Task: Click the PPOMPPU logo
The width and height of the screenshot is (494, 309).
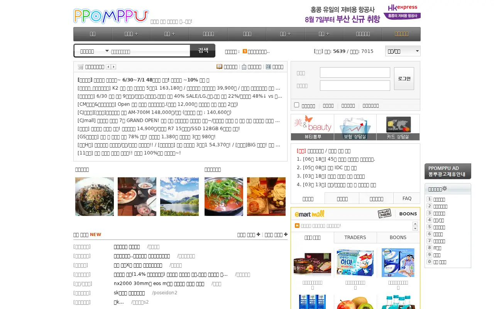Action: pos(111,16)
